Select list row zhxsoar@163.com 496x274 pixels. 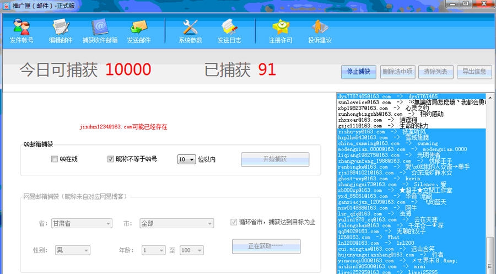click(x=411, y=120)
